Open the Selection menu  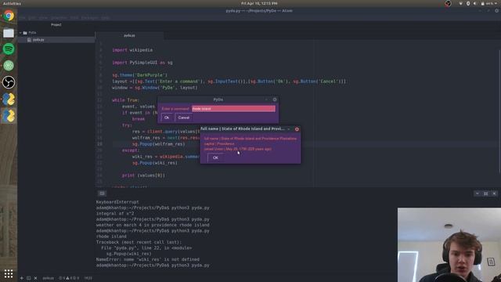pos(59,18)
